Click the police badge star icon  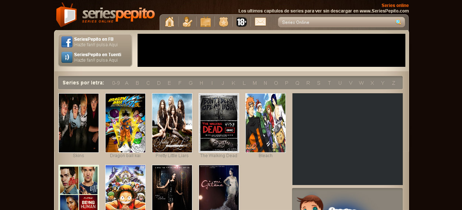224,22
